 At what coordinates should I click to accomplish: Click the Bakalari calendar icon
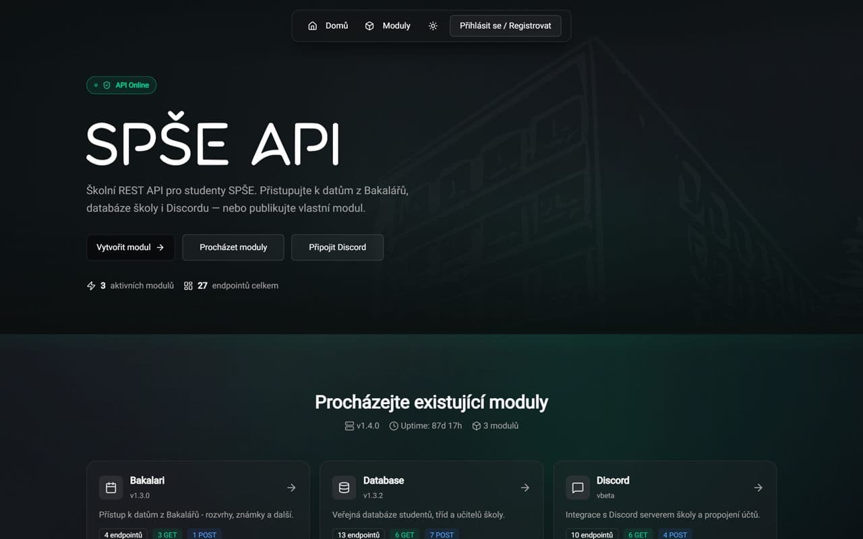pos(111,488)
